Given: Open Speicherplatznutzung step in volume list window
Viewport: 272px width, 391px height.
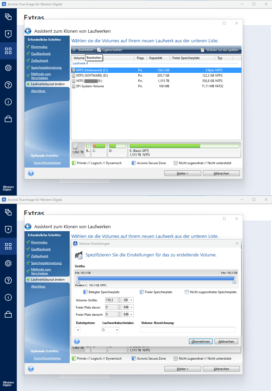Looking at the screenshot, I should coord(46,68).
